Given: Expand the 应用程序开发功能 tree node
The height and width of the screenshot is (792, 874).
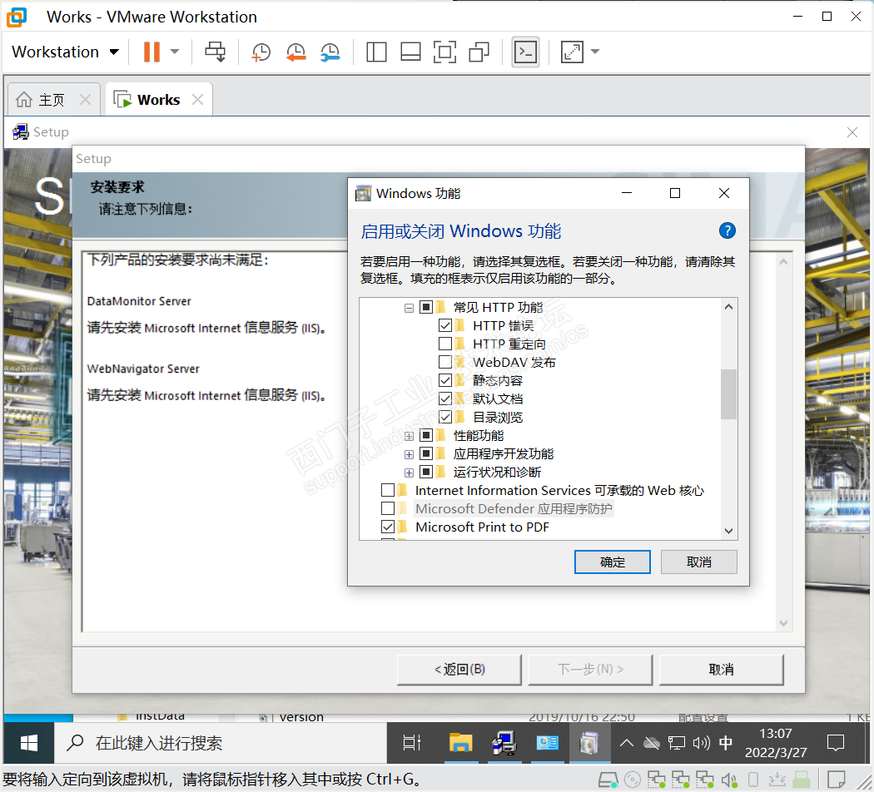Looking at the screenshot, I should coord(410,454).
